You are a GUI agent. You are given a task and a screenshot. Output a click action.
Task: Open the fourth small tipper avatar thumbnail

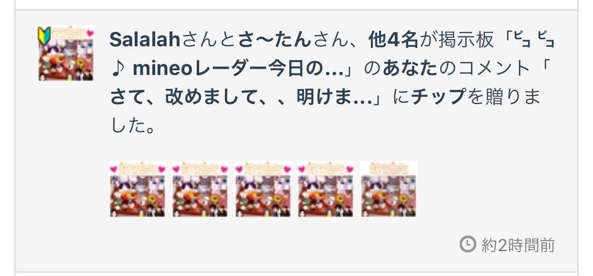(326, 189)
